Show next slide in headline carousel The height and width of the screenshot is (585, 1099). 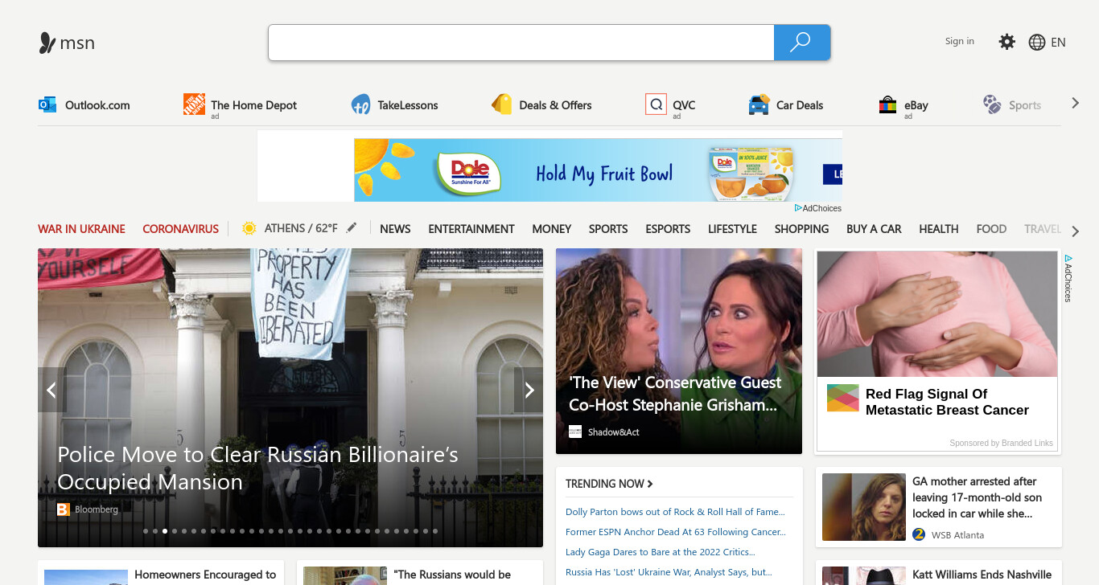(529, 391)
